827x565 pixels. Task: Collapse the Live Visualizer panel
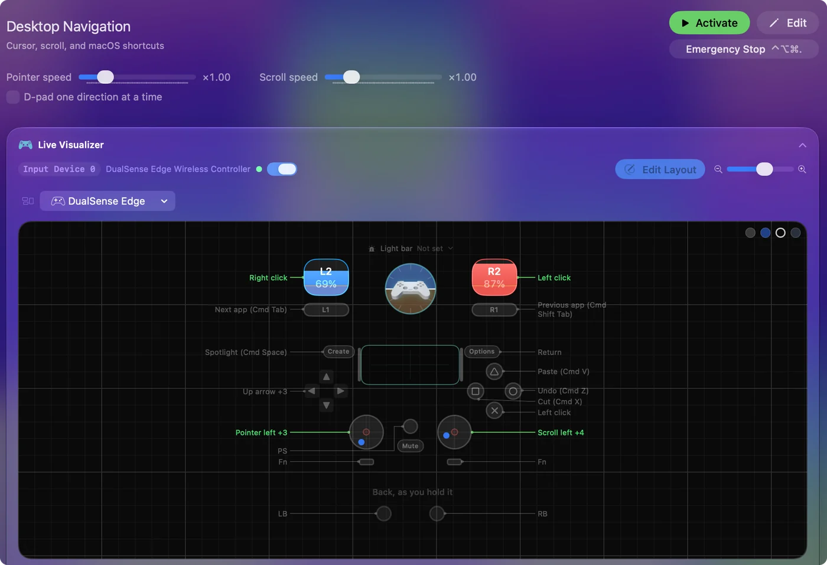coord(802,145)
